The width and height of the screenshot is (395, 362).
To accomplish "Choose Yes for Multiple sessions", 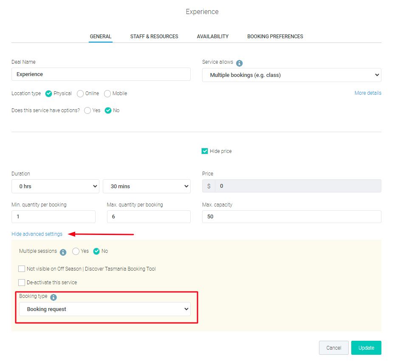I will 76,251.
